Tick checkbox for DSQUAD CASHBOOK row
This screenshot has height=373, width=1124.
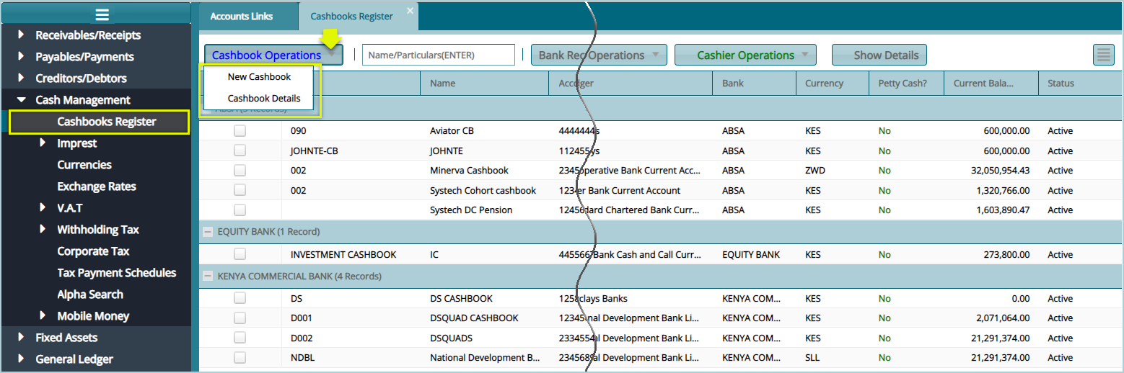(240, 318)
